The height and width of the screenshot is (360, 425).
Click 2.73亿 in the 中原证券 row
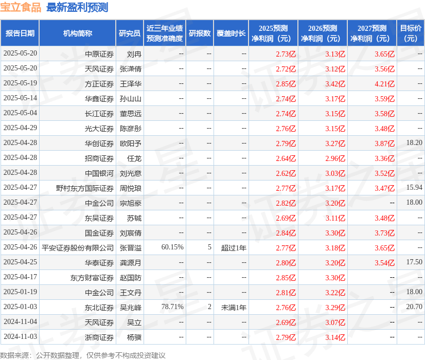point(286,54)
